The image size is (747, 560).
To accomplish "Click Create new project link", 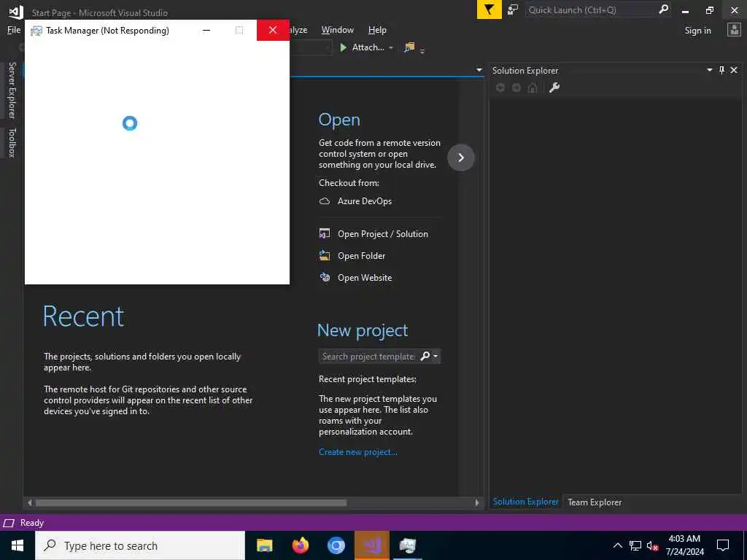I will coord(357,452).
